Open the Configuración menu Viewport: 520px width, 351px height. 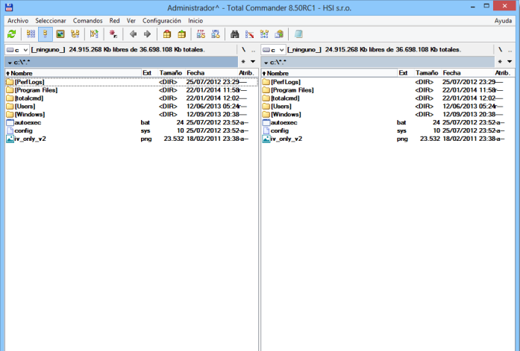pyautogui.click(x=162, y=21)
